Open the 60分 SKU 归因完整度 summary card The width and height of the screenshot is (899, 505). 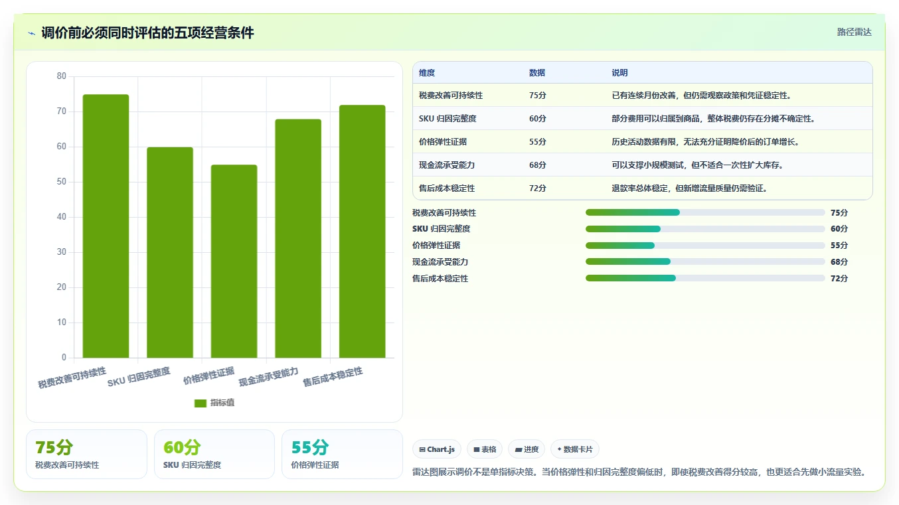(214, 454)
